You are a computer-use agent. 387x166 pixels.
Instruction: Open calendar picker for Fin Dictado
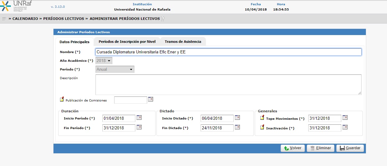[x=237, y=127]
